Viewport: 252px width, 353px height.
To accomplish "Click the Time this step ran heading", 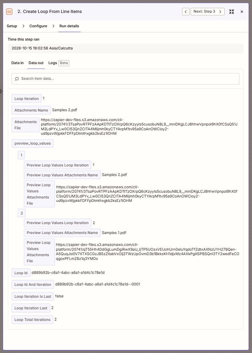I will pos(24,40).
